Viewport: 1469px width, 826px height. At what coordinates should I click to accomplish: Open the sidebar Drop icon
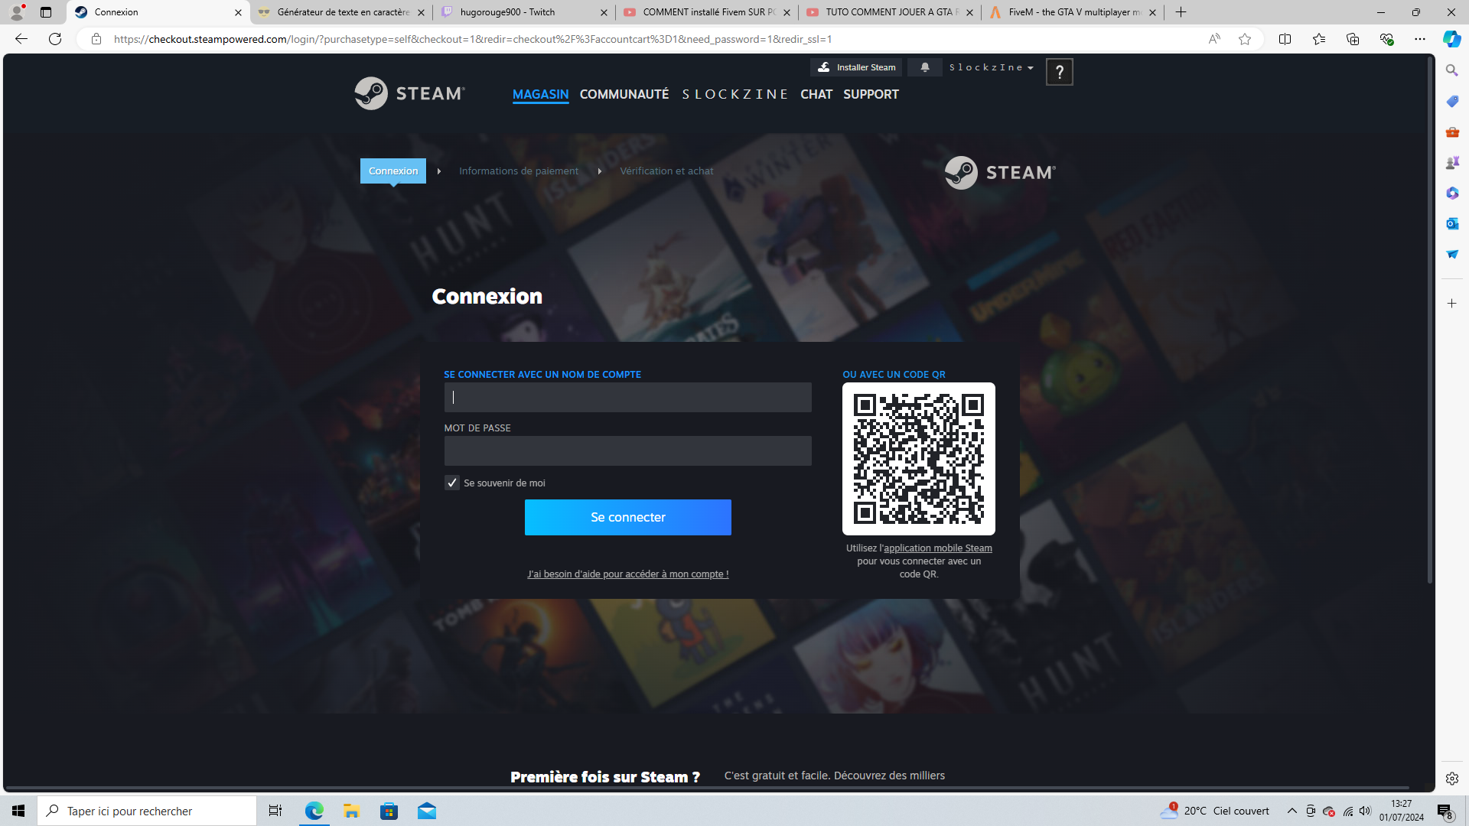tap(1452, 254)
